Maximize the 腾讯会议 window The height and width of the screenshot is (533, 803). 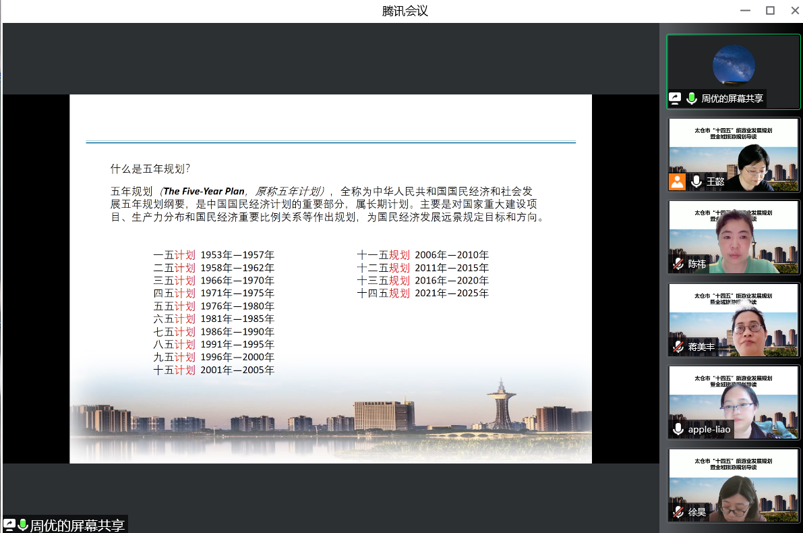770,10
